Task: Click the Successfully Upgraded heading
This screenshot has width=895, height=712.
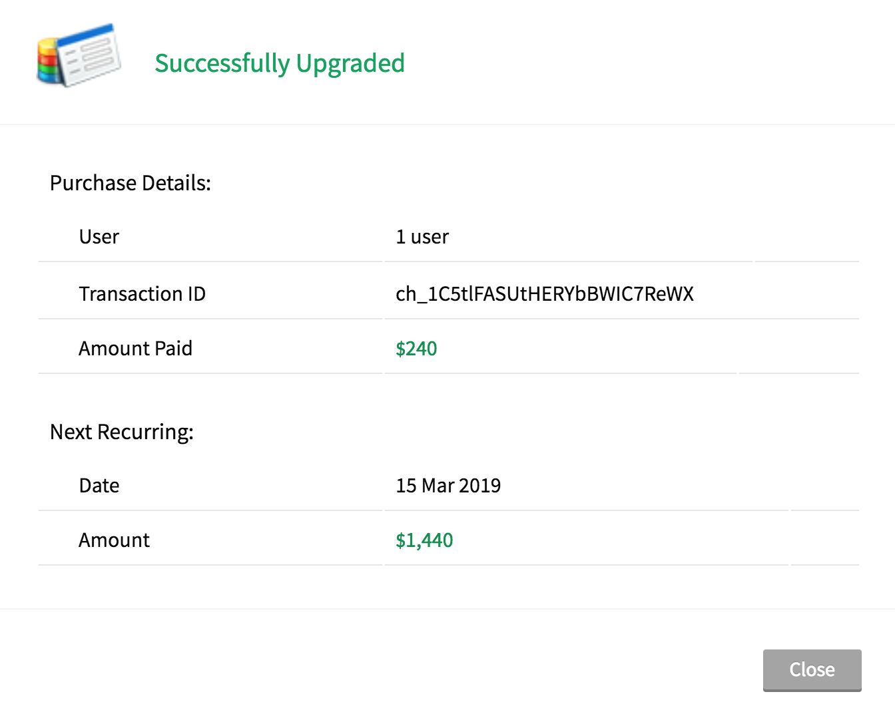Action: coord(280,64)
